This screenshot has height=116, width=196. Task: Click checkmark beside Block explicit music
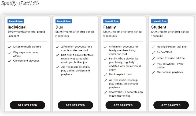105,75
